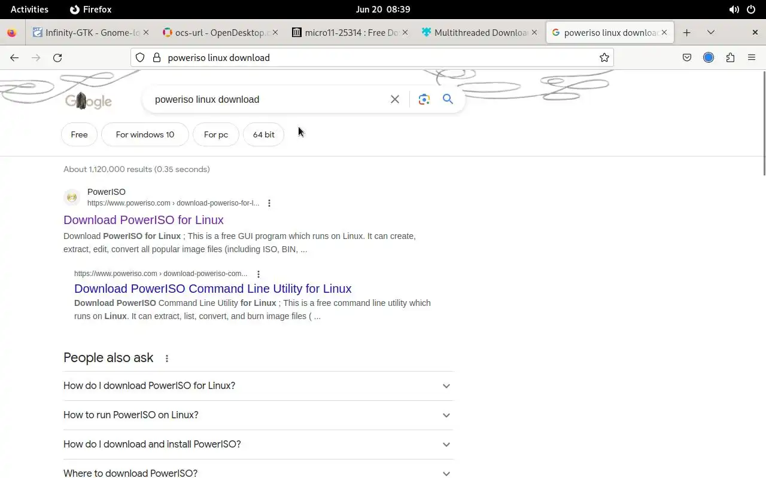This screenshot has height=478, width=766.
Task: Open the Pocket save icon
Action: (x=687, y=57)
